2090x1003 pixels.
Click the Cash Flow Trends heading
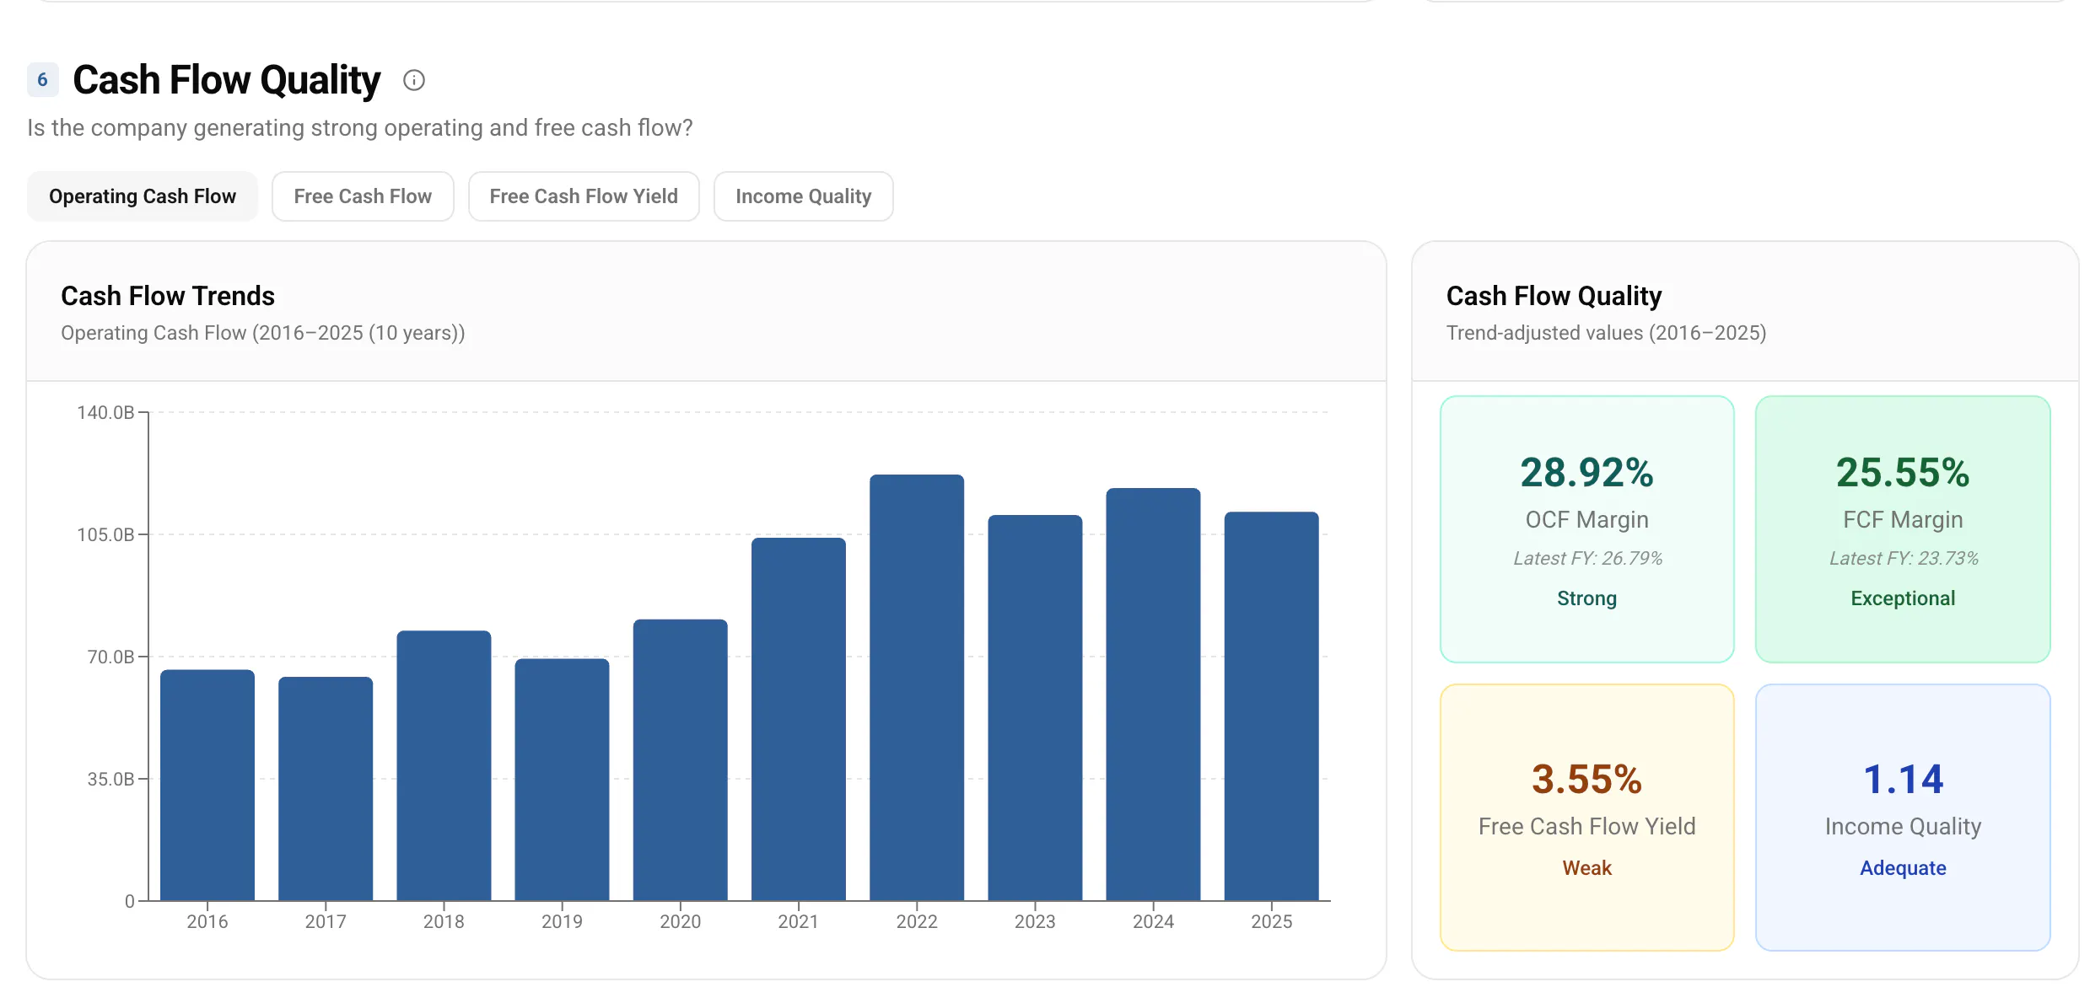click(168, 296)
